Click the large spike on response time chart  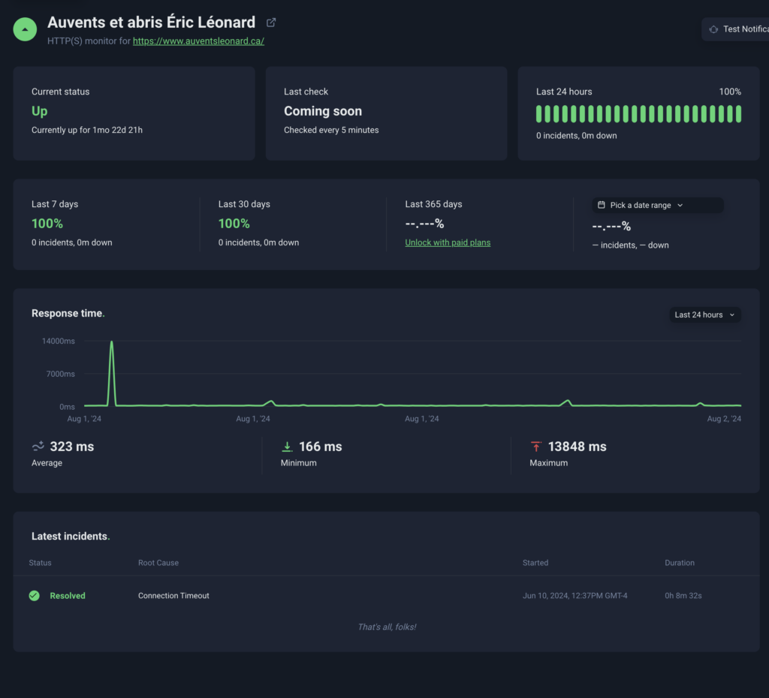pos(112,345)
